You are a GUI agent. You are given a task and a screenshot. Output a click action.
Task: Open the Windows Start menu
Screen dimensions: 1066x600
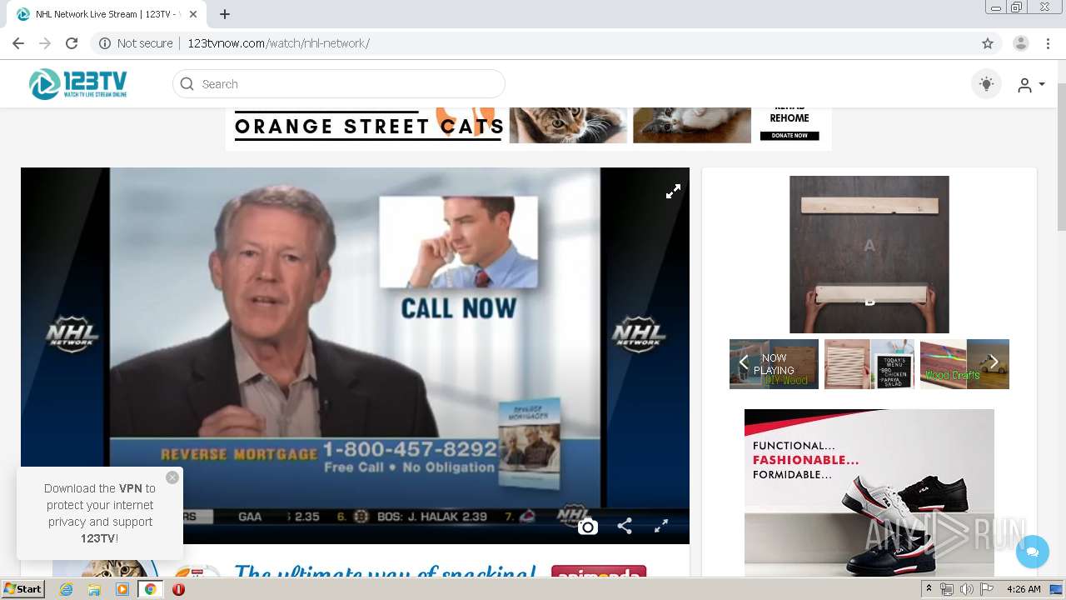click(x=23, y=589)
